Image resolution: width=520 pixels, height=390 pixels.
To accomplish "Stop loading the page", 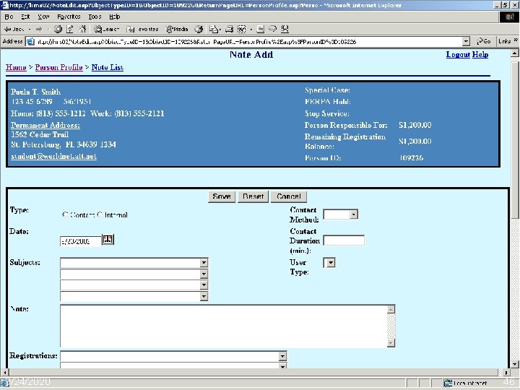I will pos(58,29).
